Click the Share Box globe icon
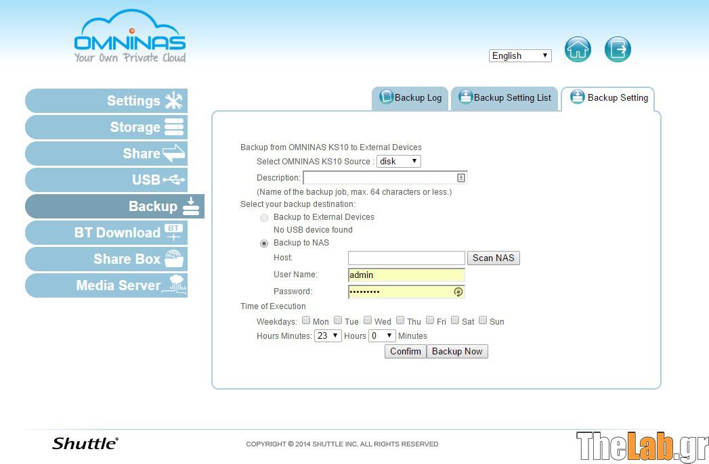 [174, 258]
